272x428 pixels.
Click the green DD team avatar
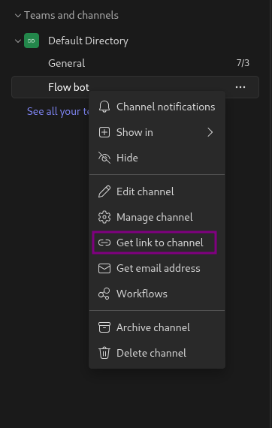[x=32, y=41]
